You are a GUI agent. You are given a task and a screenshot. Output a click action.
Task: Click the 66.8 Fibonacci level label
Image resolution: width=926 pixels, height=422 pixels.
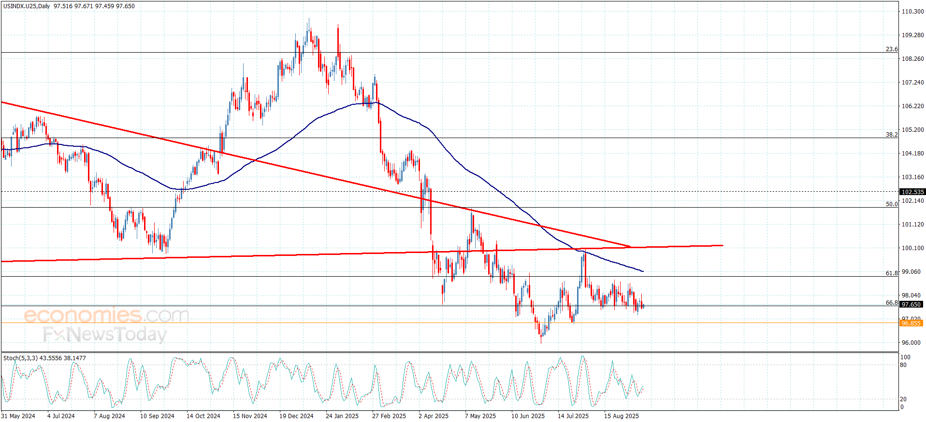tap(892, 303)
